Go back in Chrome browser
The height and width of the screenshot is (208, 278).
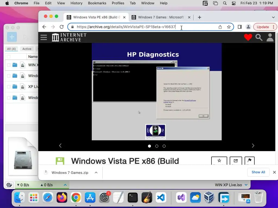(x=44, y=27)
